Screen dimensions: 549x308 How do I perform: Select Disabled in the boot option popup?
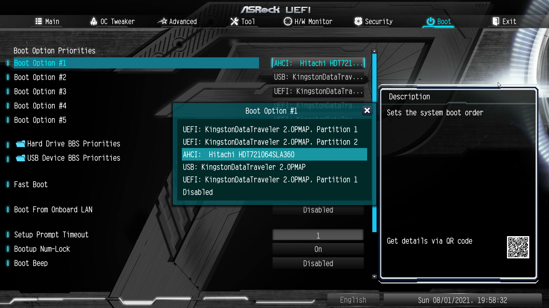[x=274, y=192]
